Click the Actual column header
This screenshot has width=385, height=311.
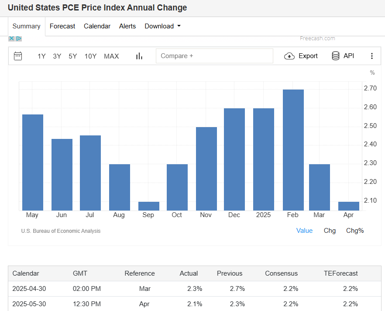tap(189, 273)
